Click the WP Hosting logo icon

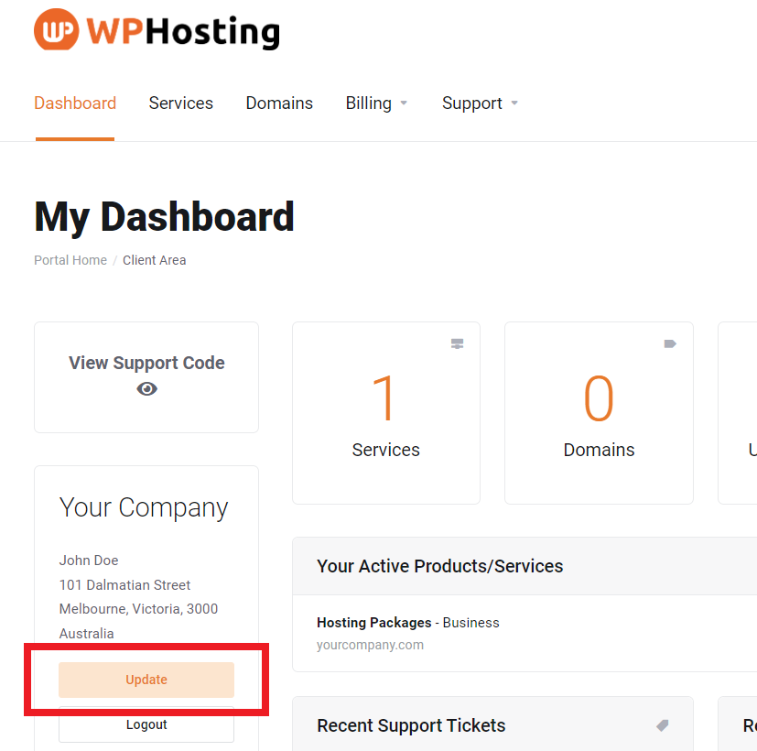[55, 30]
